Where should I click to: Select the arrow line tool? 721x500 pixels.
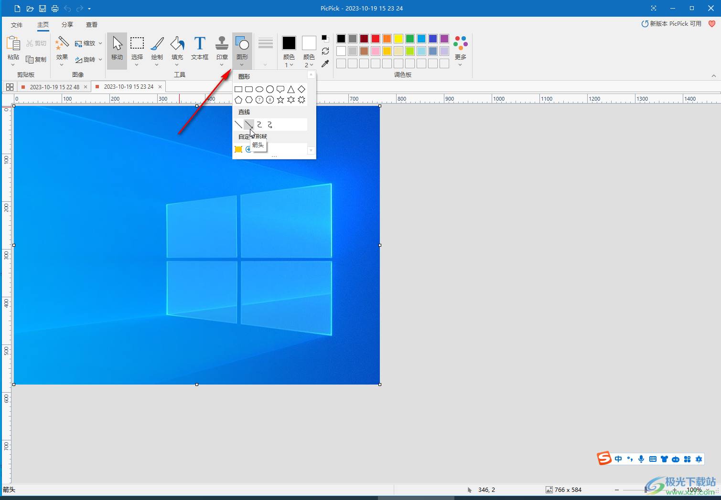[249, 125]
